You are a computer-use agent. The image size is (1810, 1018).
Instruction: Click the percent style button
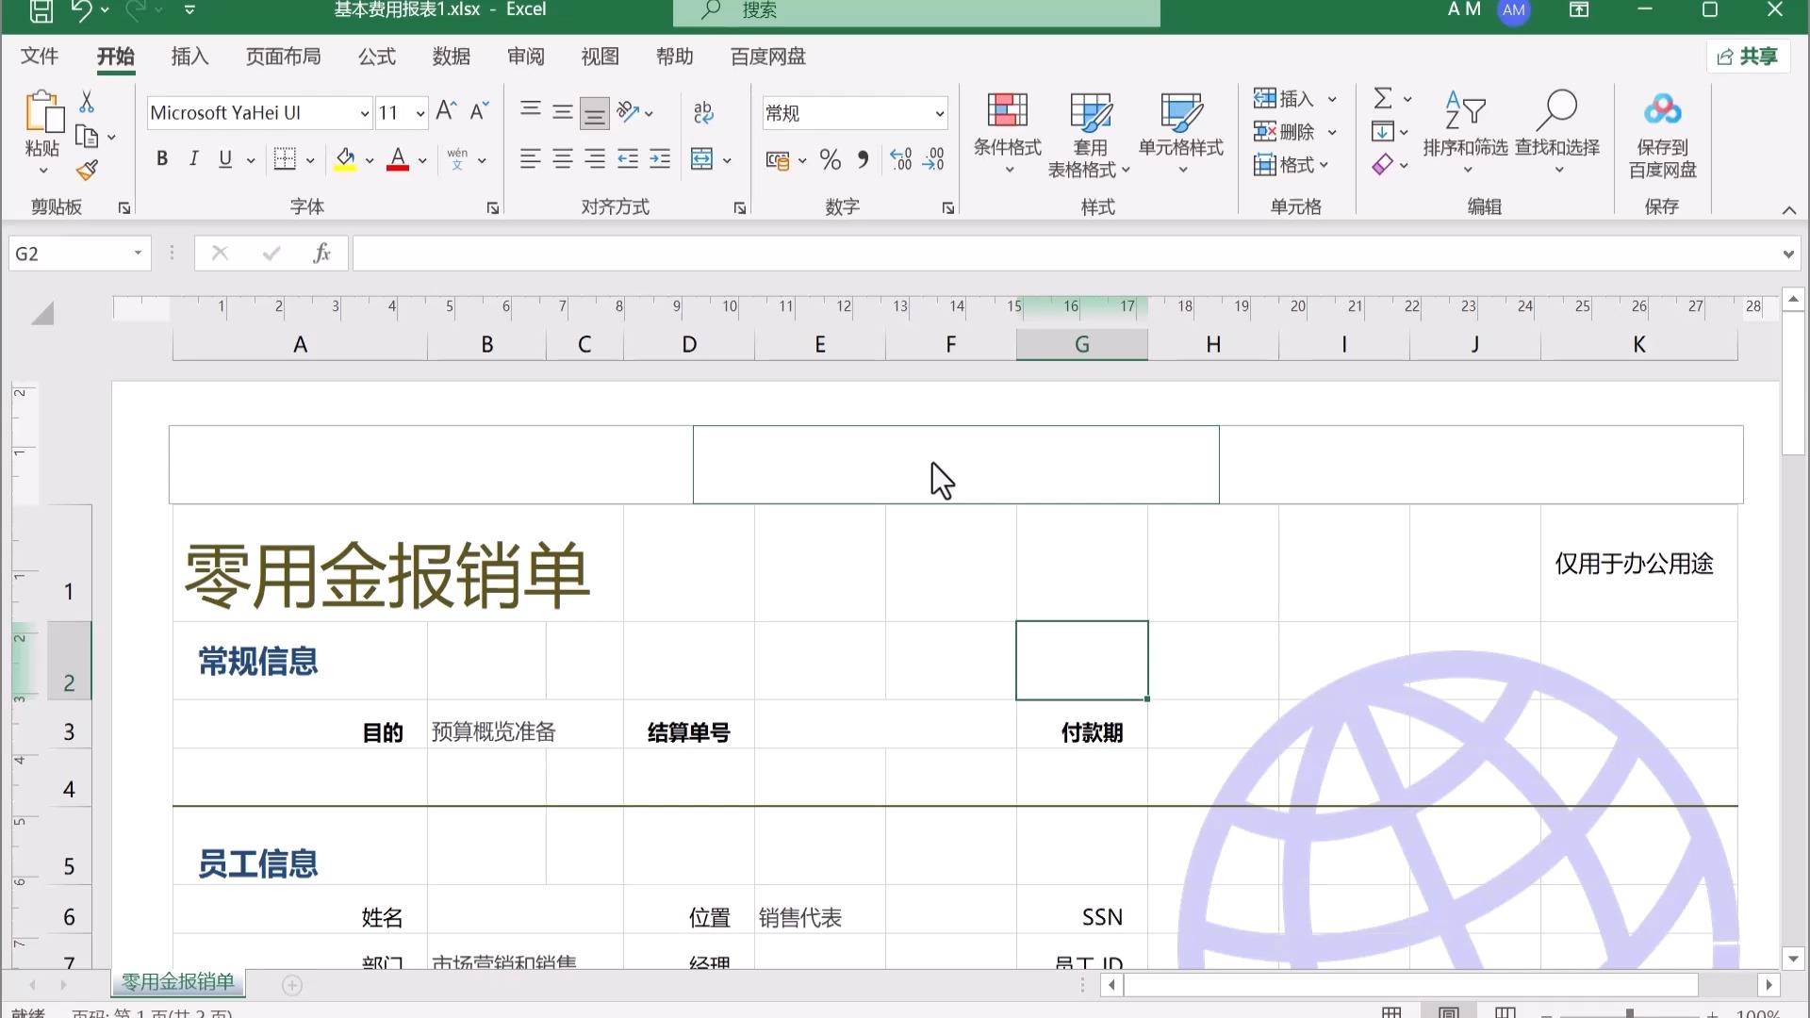830,160
